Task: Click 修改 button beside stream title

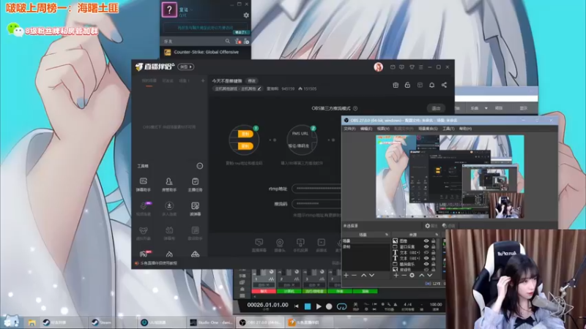Action: pos(251,81)
